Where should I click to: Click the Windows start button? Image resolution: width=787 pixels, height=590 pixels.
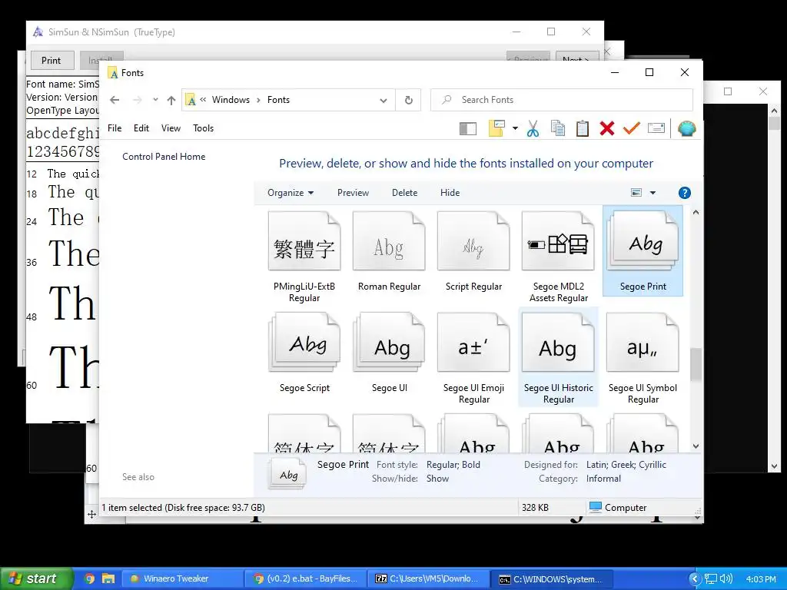pos(37,578)
